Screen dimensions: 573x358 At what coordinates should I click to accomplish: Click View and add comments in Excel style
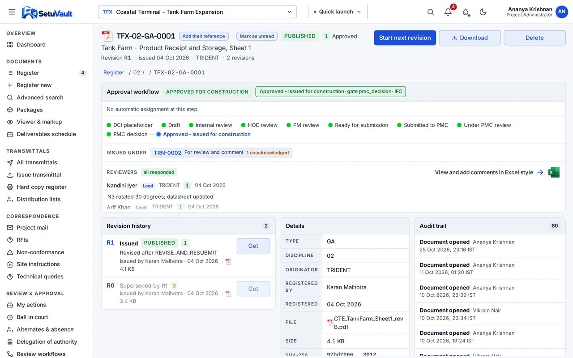pos(484,172)
